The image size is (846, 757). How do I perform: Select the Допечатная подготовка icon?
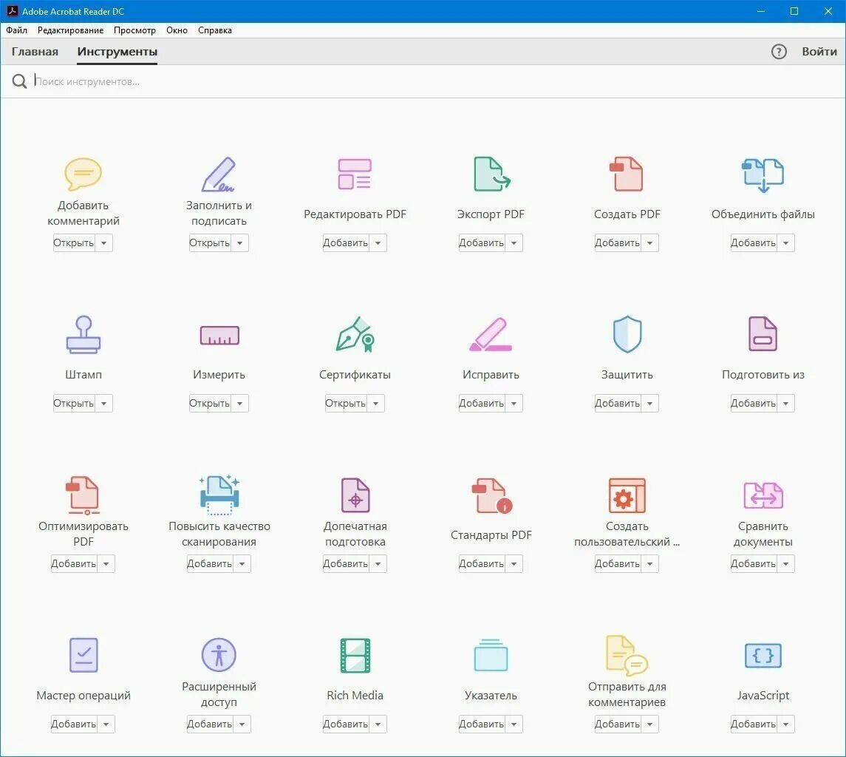point(355,495)
